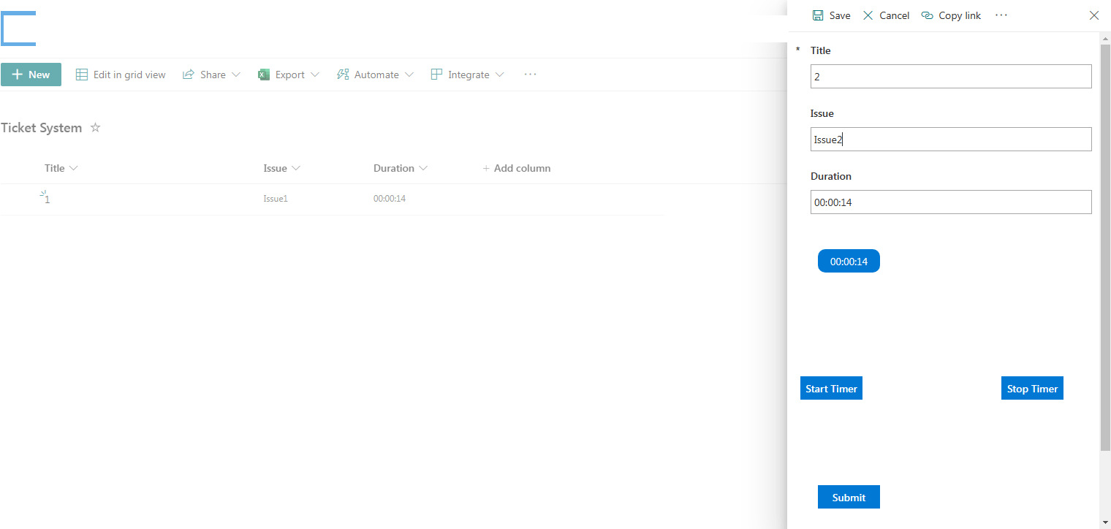Click the Automate flow icon

click(343, 75)
